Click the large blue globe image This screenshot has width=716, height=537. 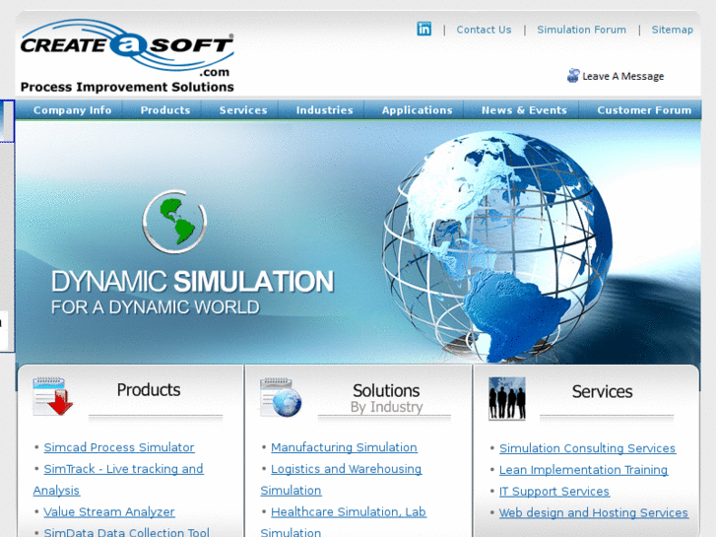497,246
